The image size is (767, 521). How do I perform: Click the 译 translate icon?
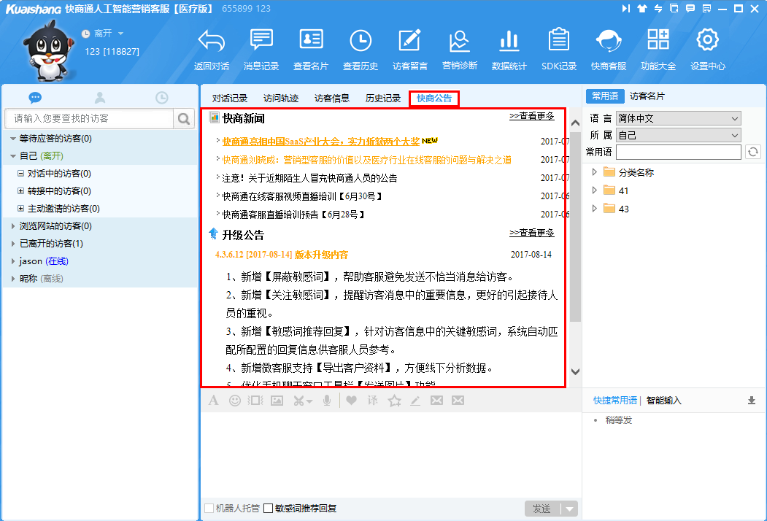(x=372, y=401)
